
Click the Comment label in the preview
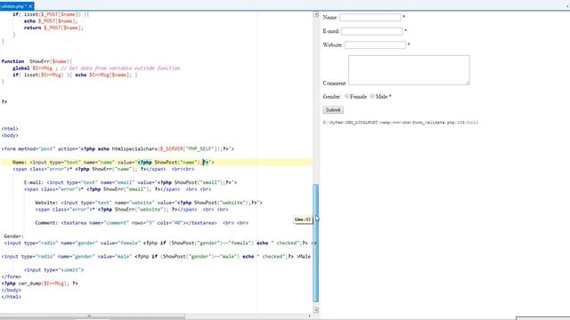pyautogui.click(x=335, y=83)
